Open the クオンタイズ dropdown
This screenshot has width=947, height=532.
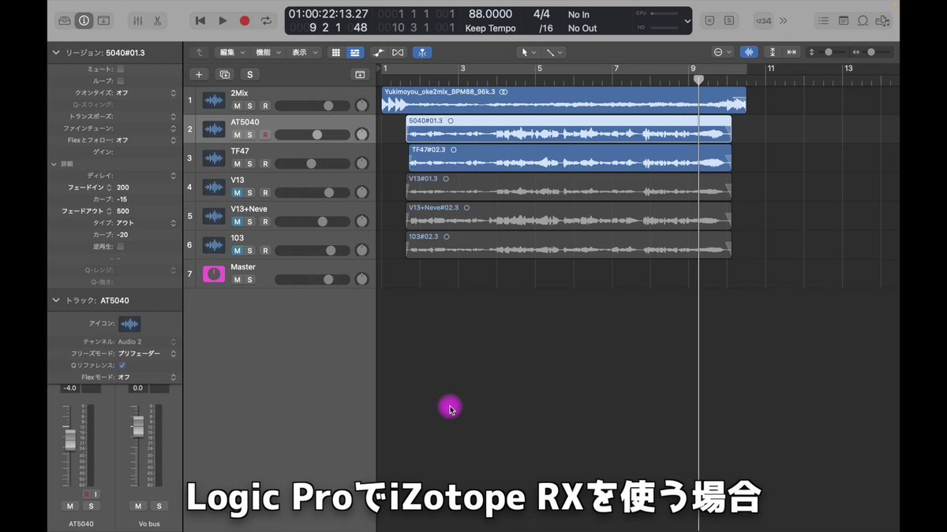(x=146, y=93)
